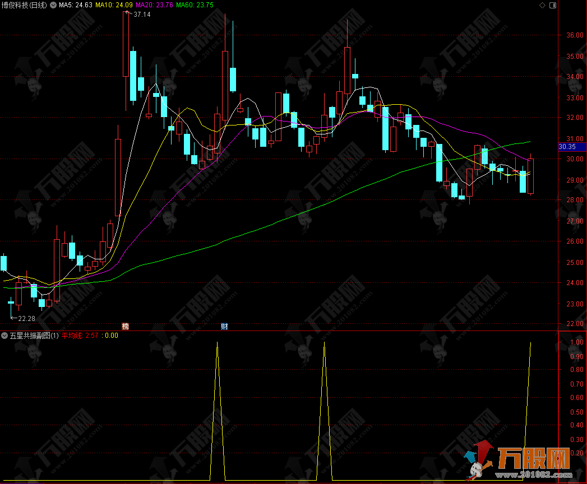Screen dimensions: 587x484
Task: Click the last candlestick on the chart
Action: (x=530, y=176)
